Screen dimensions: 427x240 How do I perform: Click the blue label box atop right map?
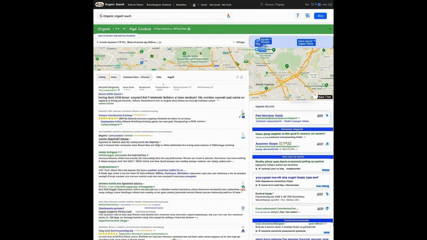pyautogui.click(x=306, y=42)
